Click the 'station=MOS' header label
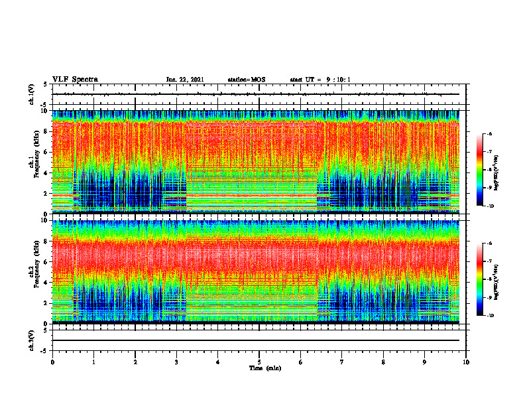The width and height of the screenshot is (525, 406). pos(247,80)
